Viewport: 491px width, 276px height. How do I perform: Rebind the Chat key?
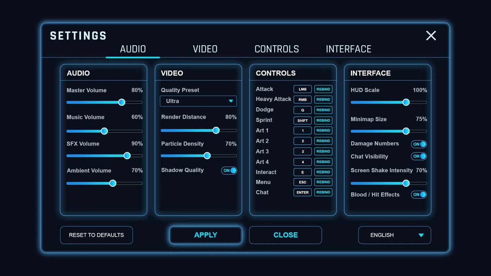323,192
